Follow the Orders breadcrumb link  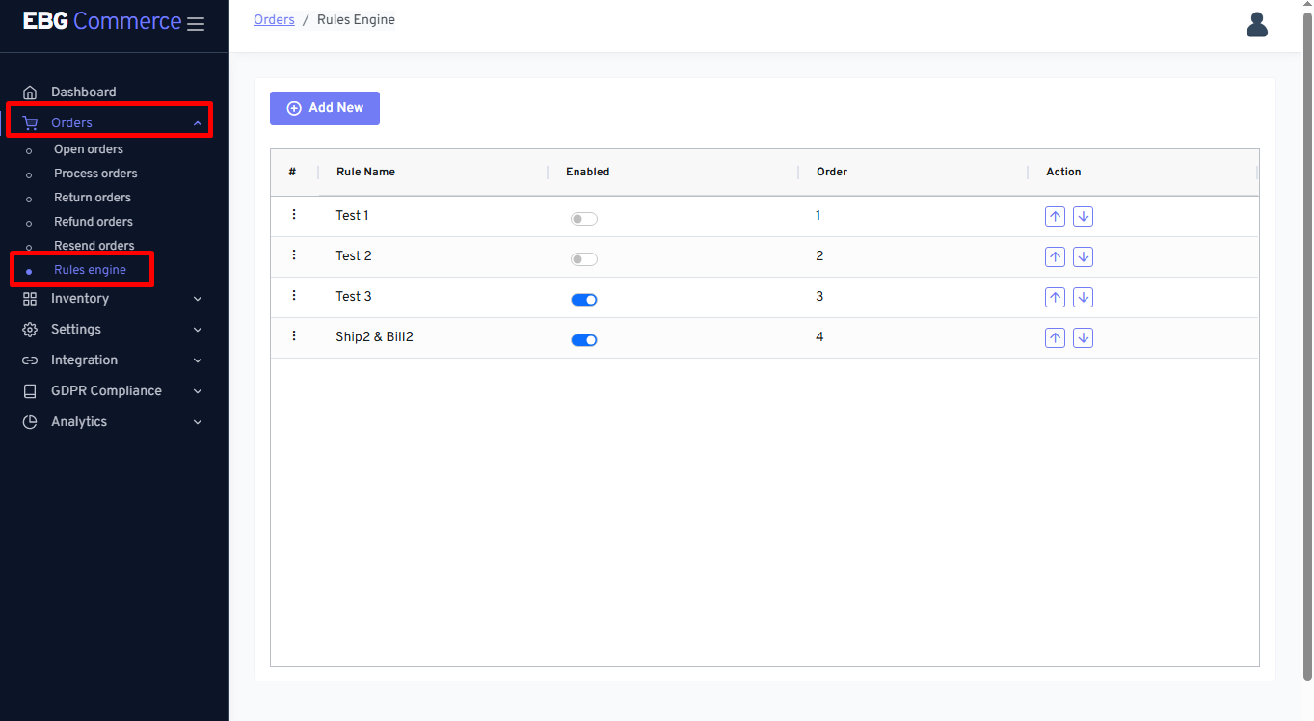(x=274, y=20)
